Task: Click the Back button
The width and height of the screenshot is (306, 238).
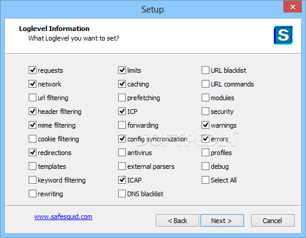Action: [177, 220]
